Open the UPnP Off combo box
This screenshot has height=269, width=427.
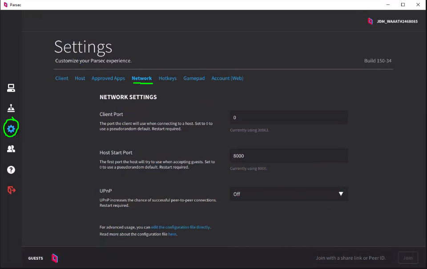(289, 194)
